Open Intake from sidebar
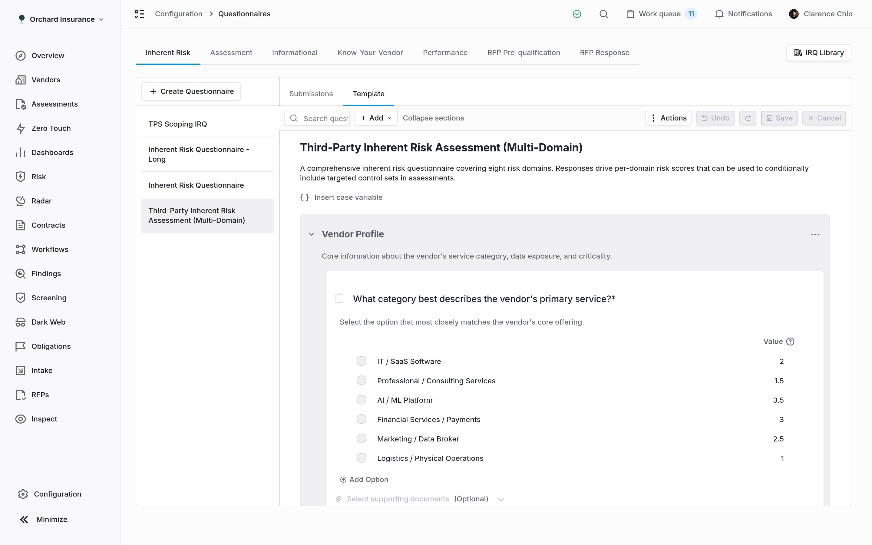 tap(34, 370)
